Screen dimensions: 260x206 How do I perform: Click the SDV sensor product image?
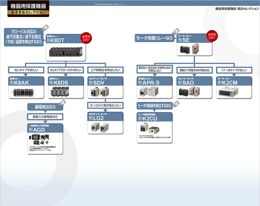[x=100, y=92]
